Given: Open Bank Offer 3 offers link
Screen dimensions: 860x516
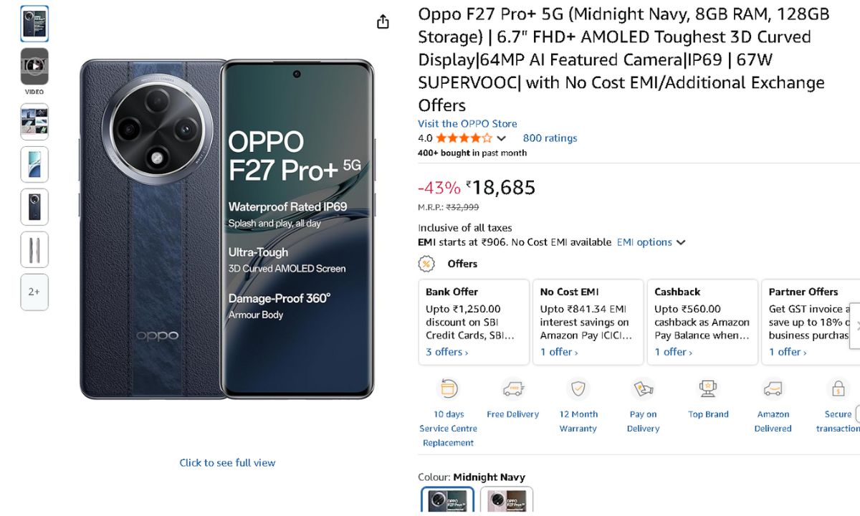Looking at the screenshot, I should pos(446,352).
